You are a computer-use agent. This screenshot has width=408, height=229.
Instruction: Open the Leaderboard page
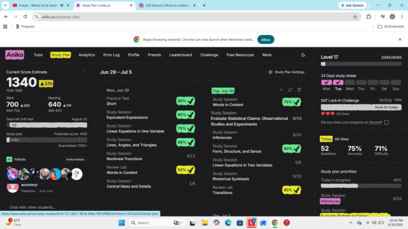tap(181, 55)
